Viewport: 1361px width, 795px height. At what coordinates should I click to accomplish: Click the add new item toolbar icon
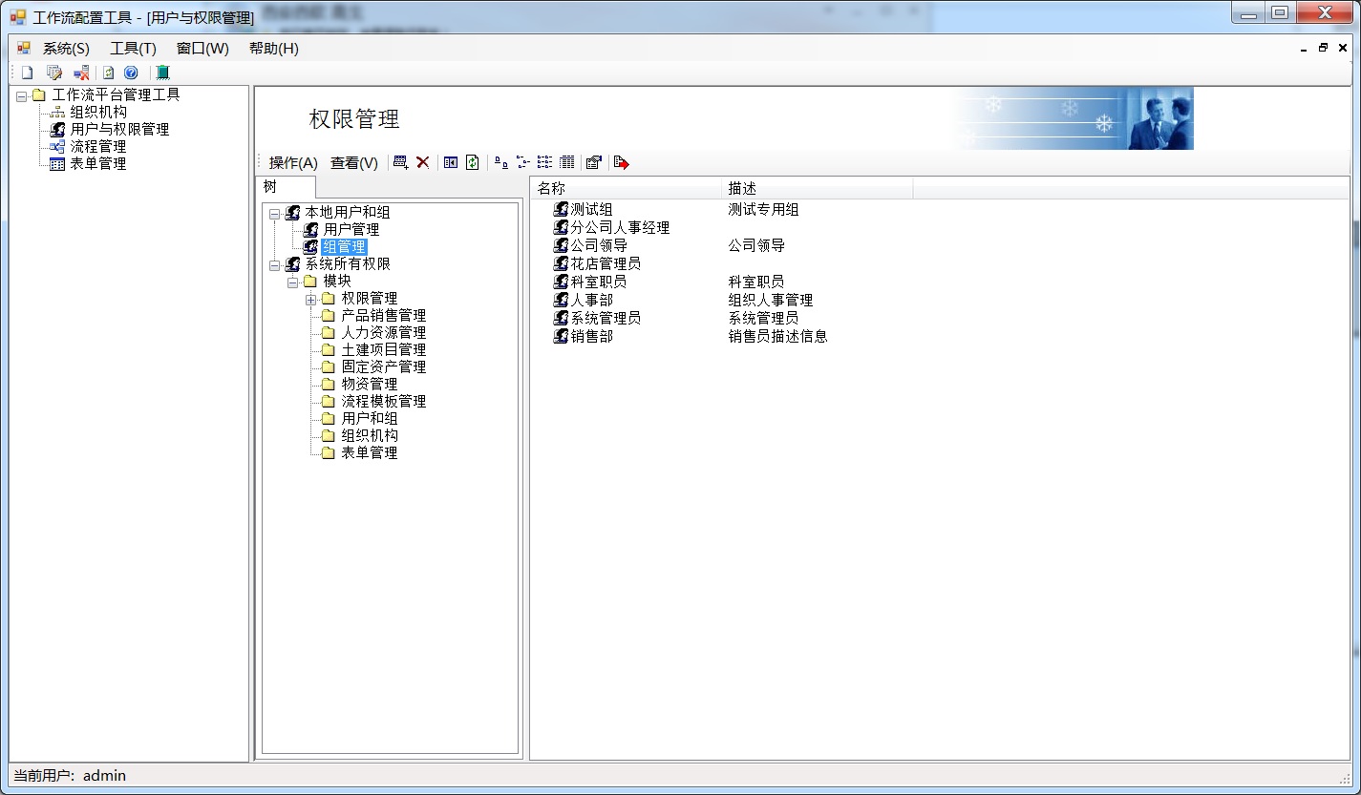click(400, 162)
